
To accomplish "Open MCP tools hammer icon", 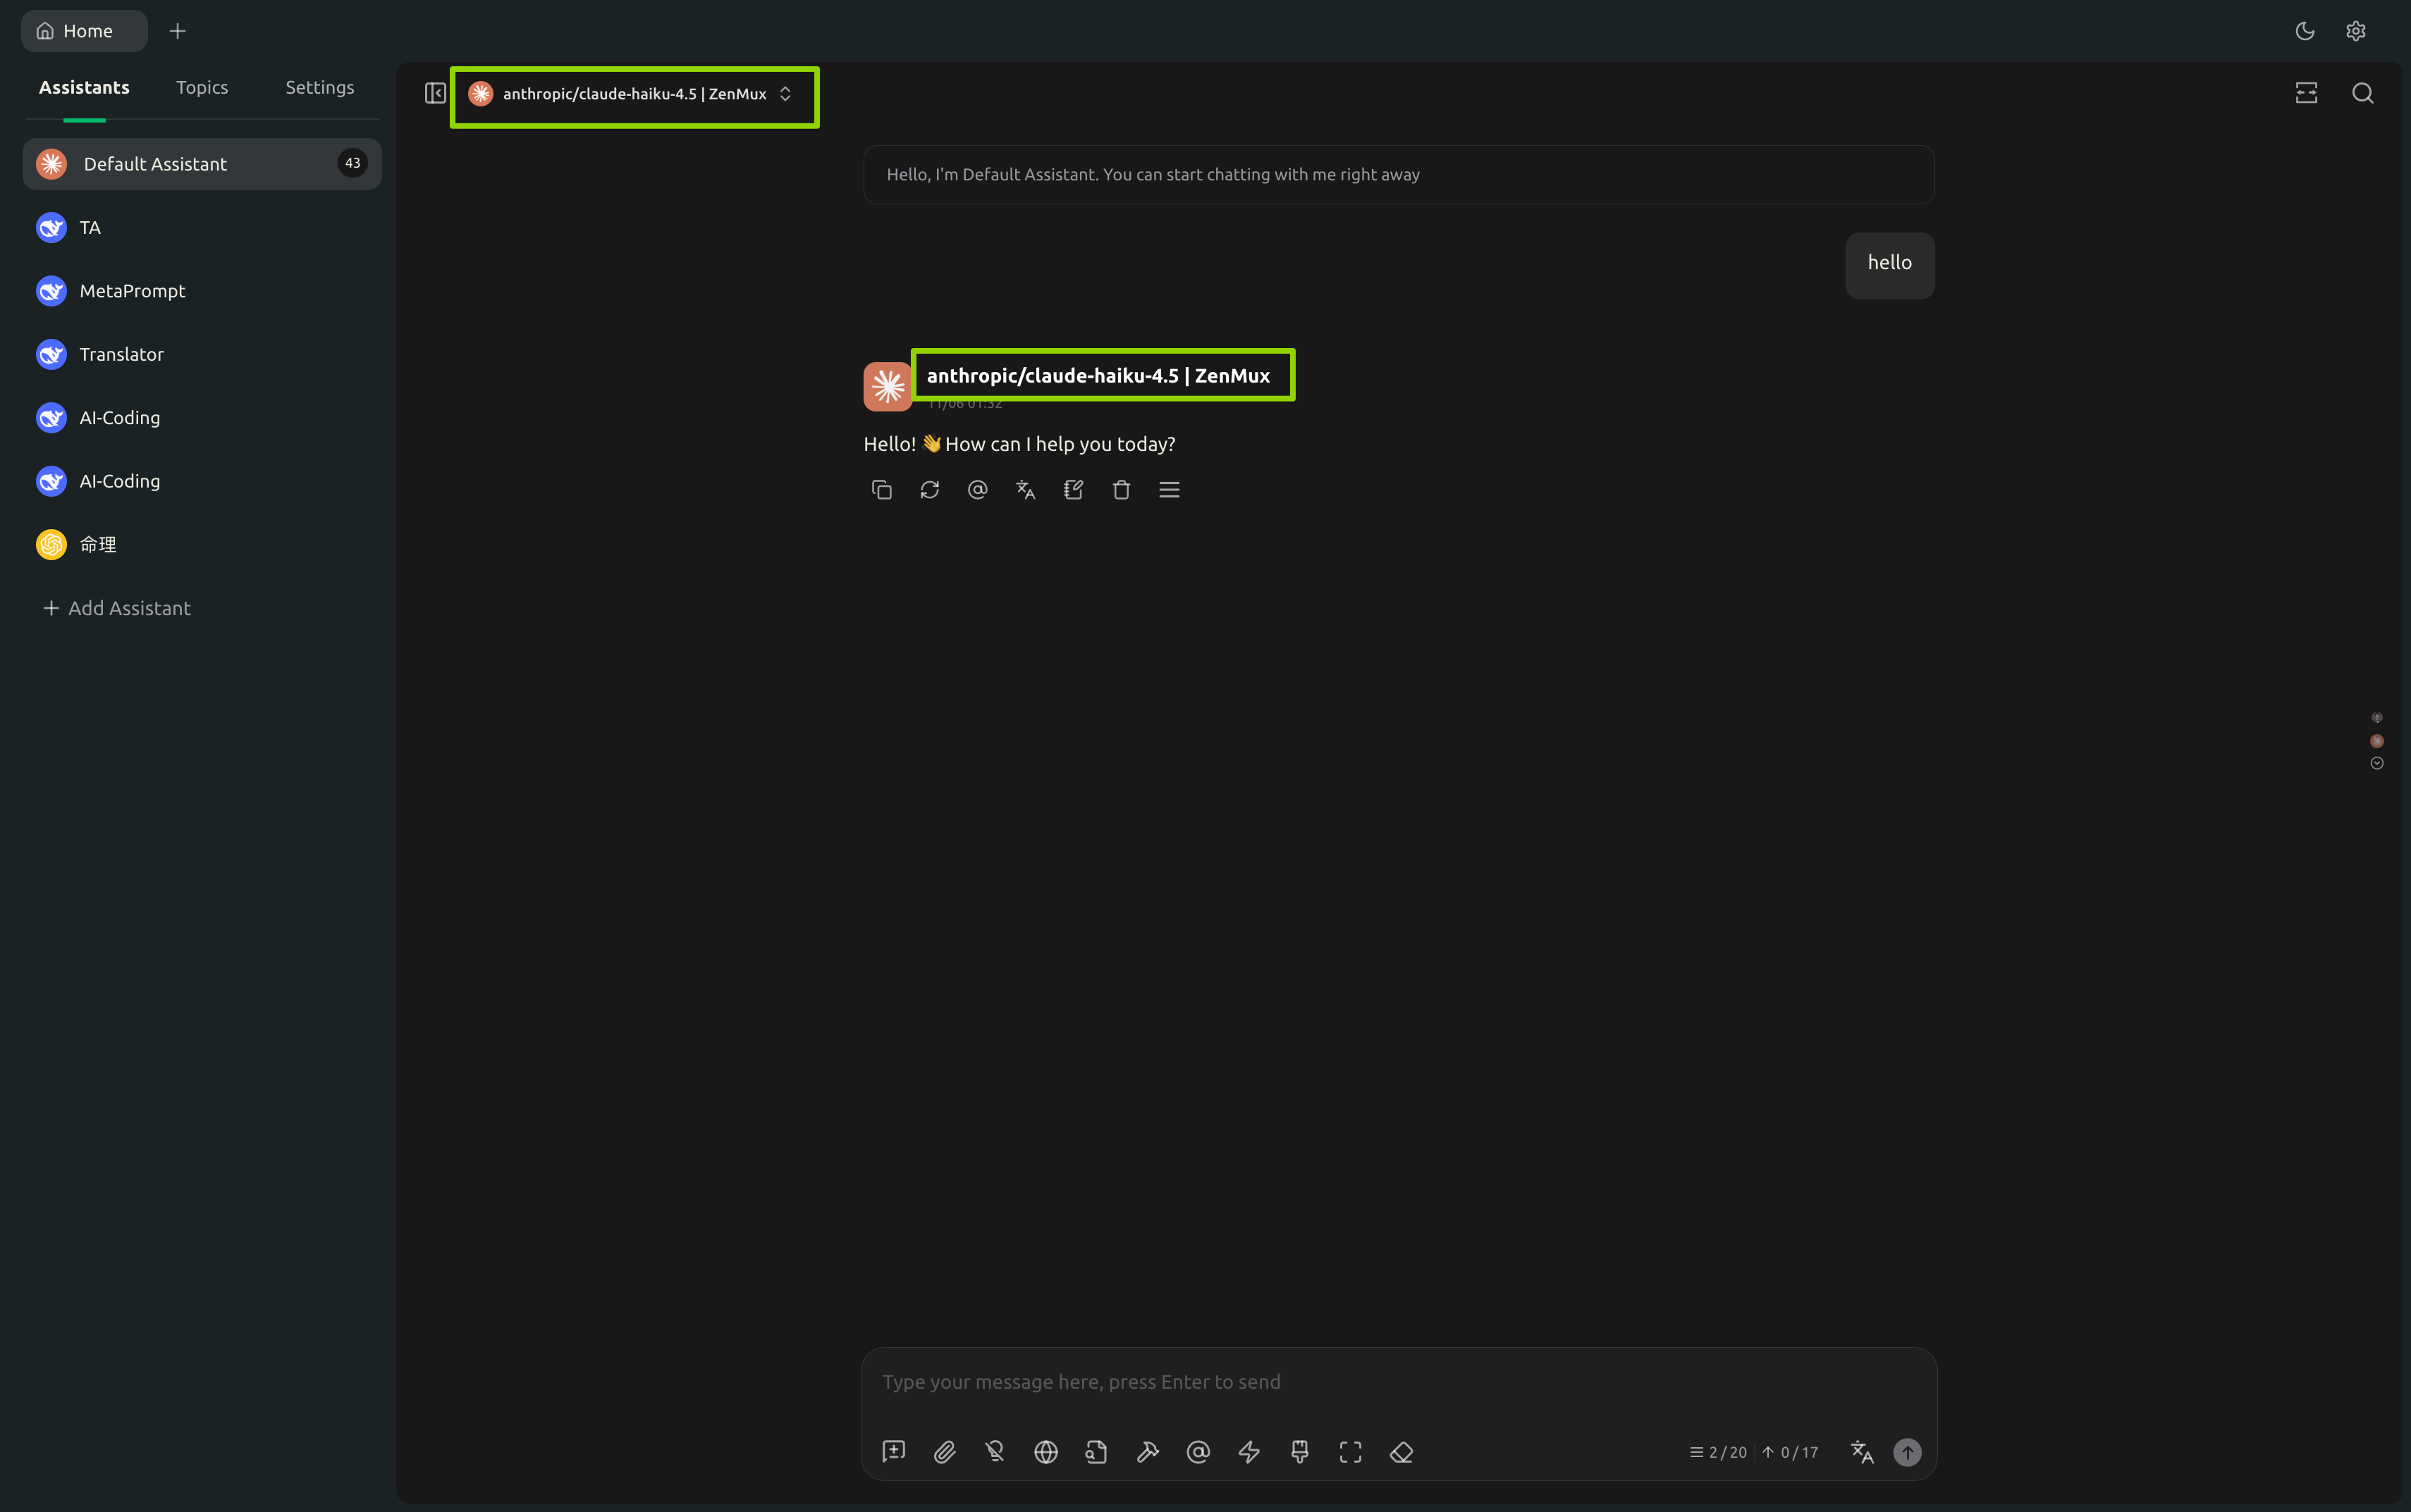I will click(x=1148, y=1452).
